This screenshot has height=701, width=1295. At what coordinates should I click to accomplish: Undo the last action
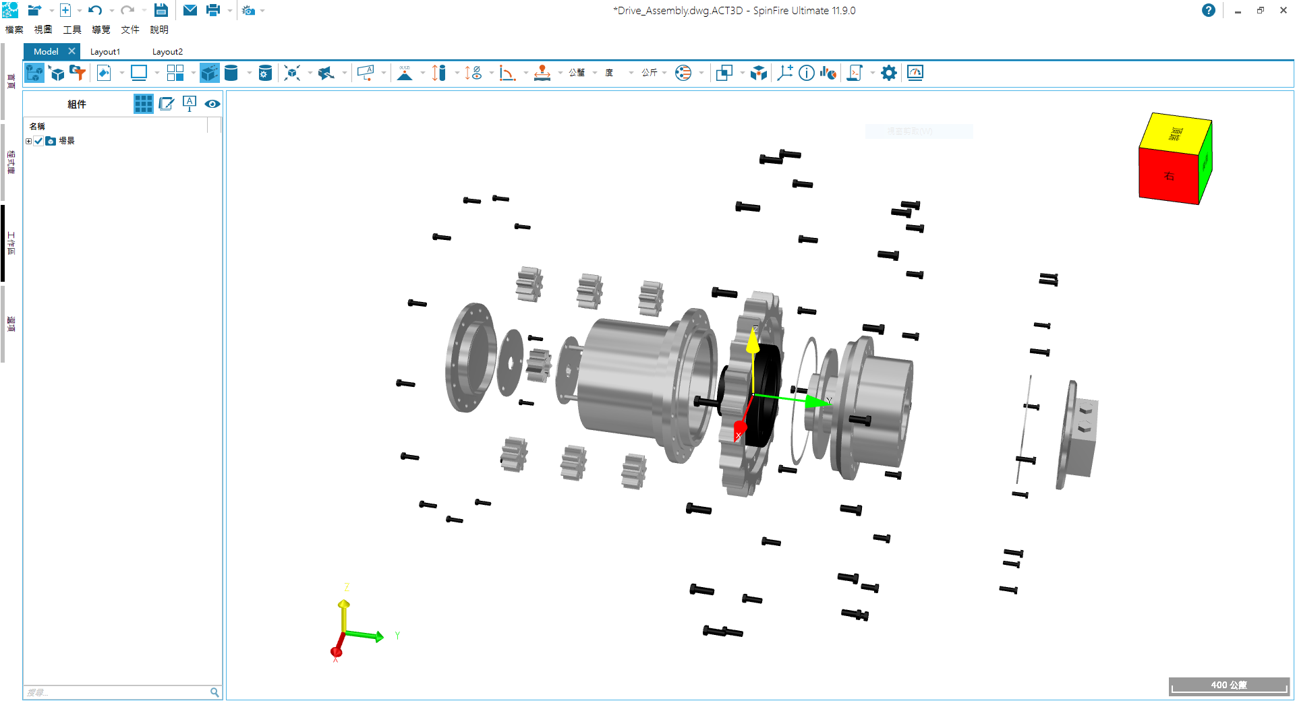coord(95,10)
